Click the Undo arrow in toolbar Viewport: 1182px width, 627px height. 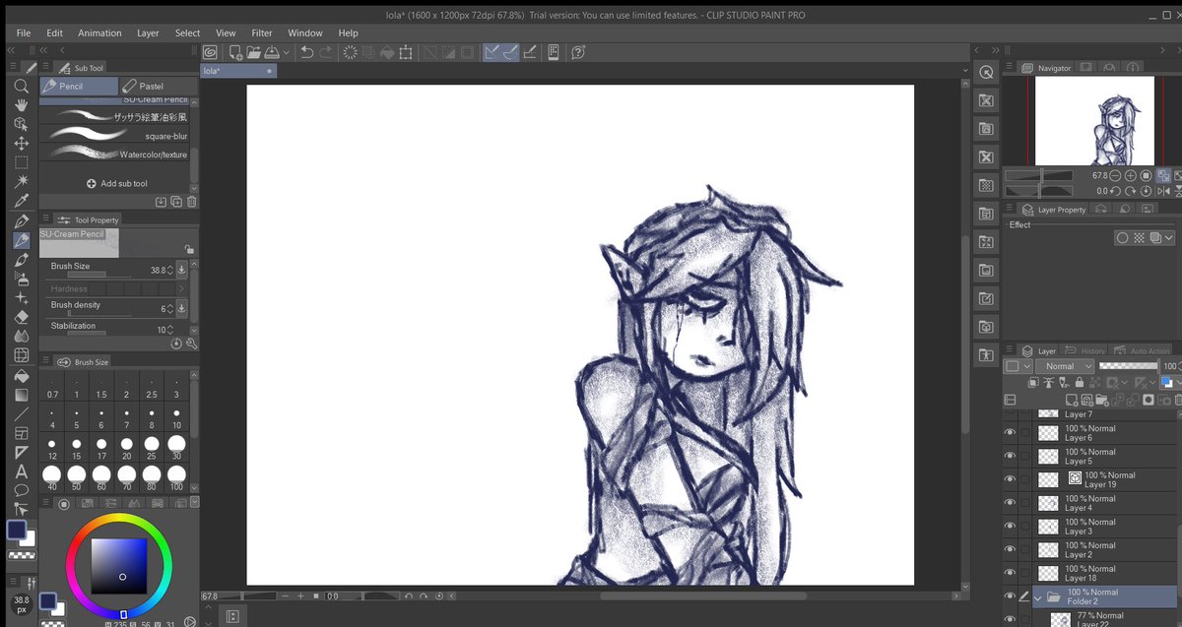click(307, 52)
